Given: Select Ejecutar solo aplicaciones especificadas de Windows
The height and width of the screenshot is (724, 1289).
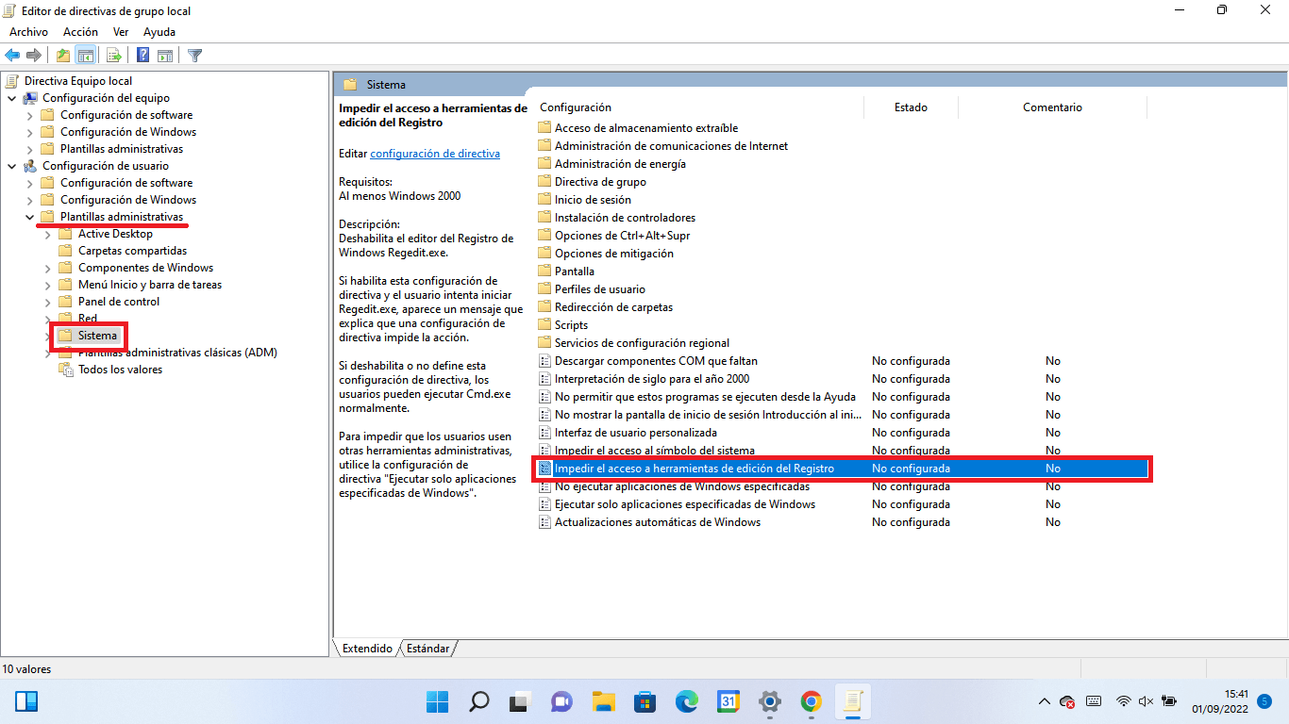Looking at the screenshot, I should click(684, 504).
